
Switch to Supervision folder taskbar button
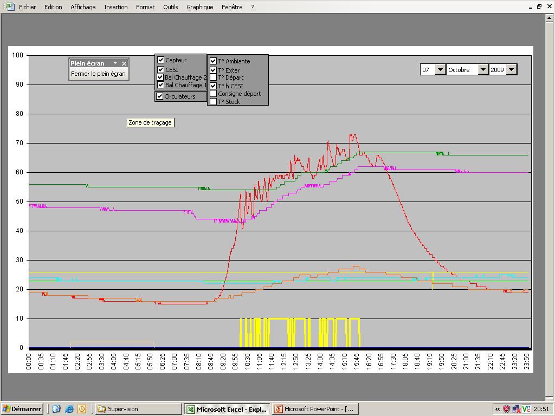[138, 409]
